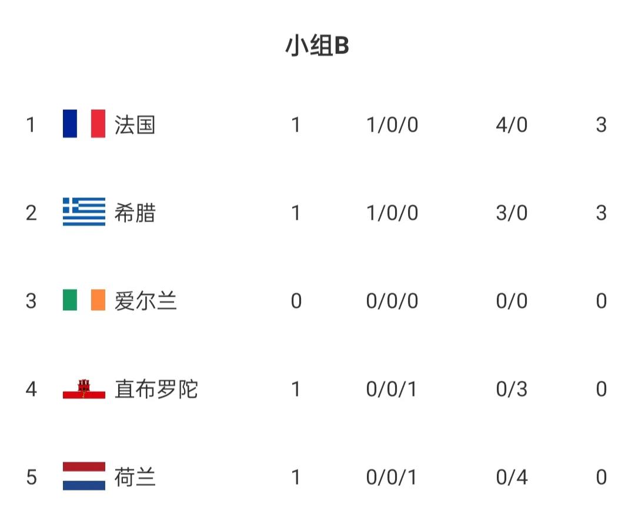Click Ireland's 0/0/0 win-draw-loss record
The image size is (635, 514).
coord(392,301)
